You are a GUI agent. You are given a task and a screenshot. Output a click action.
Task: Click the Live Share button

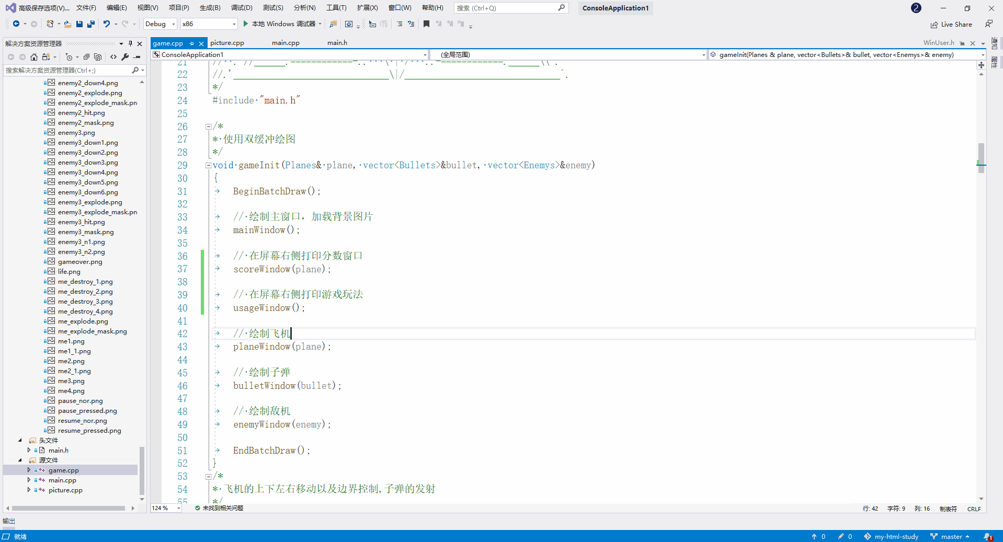951,25
